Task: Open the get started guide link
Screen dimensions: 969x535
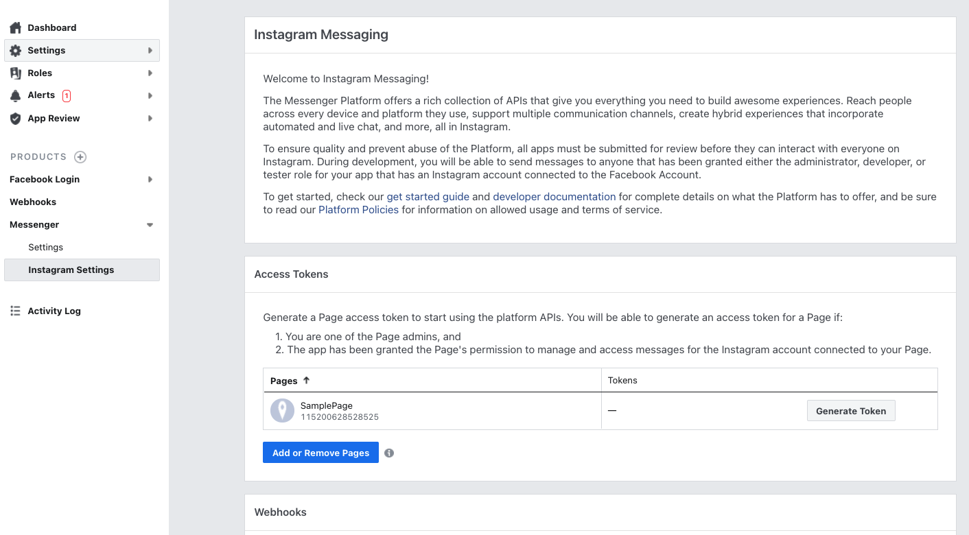Action: pyautogui.click(x=428, y=197)
